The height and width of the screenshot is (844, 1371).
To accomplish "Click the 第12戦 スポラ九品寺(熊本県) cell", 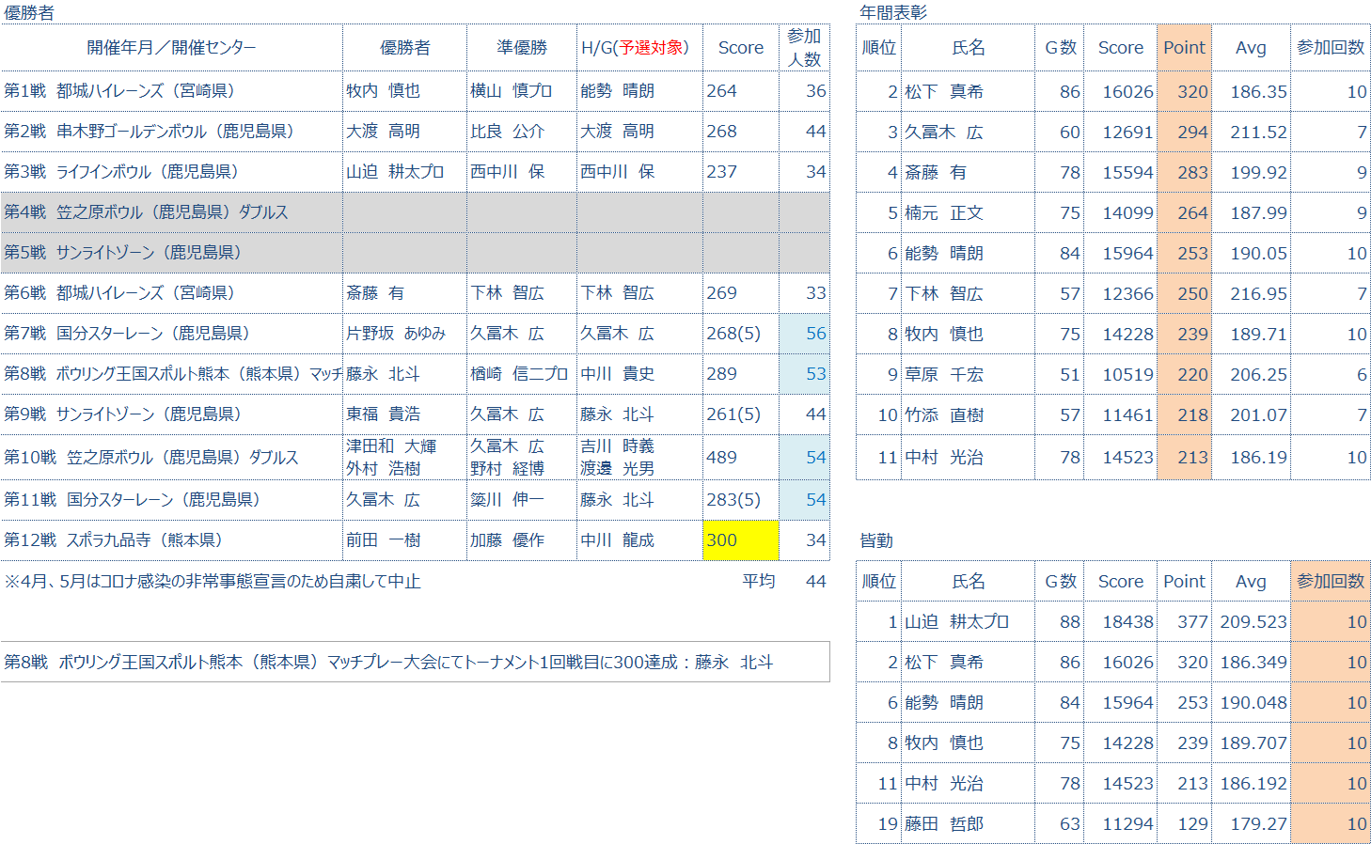I will (171, 540).
